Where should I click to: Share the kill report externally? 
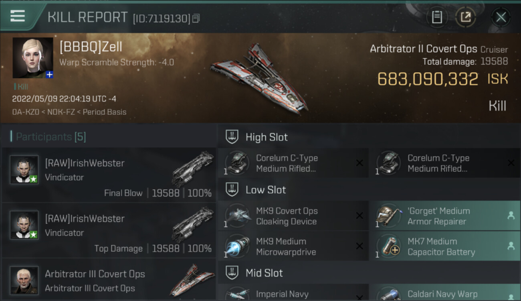[465, 17]
